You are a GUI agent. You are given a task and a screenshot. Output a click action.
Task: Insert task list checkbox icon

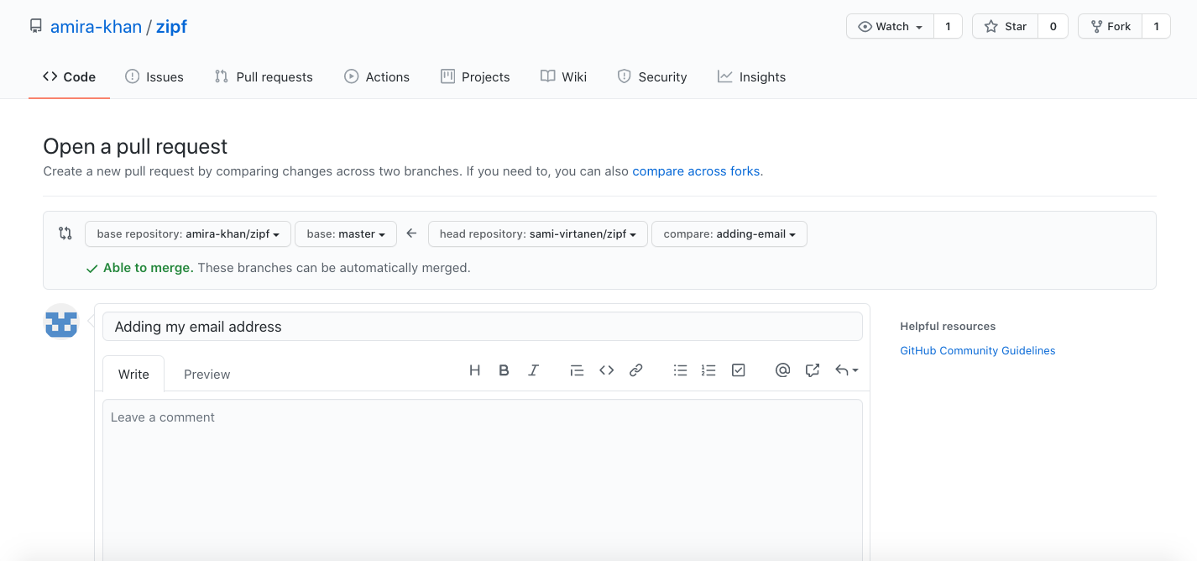(x=739, y=370)
